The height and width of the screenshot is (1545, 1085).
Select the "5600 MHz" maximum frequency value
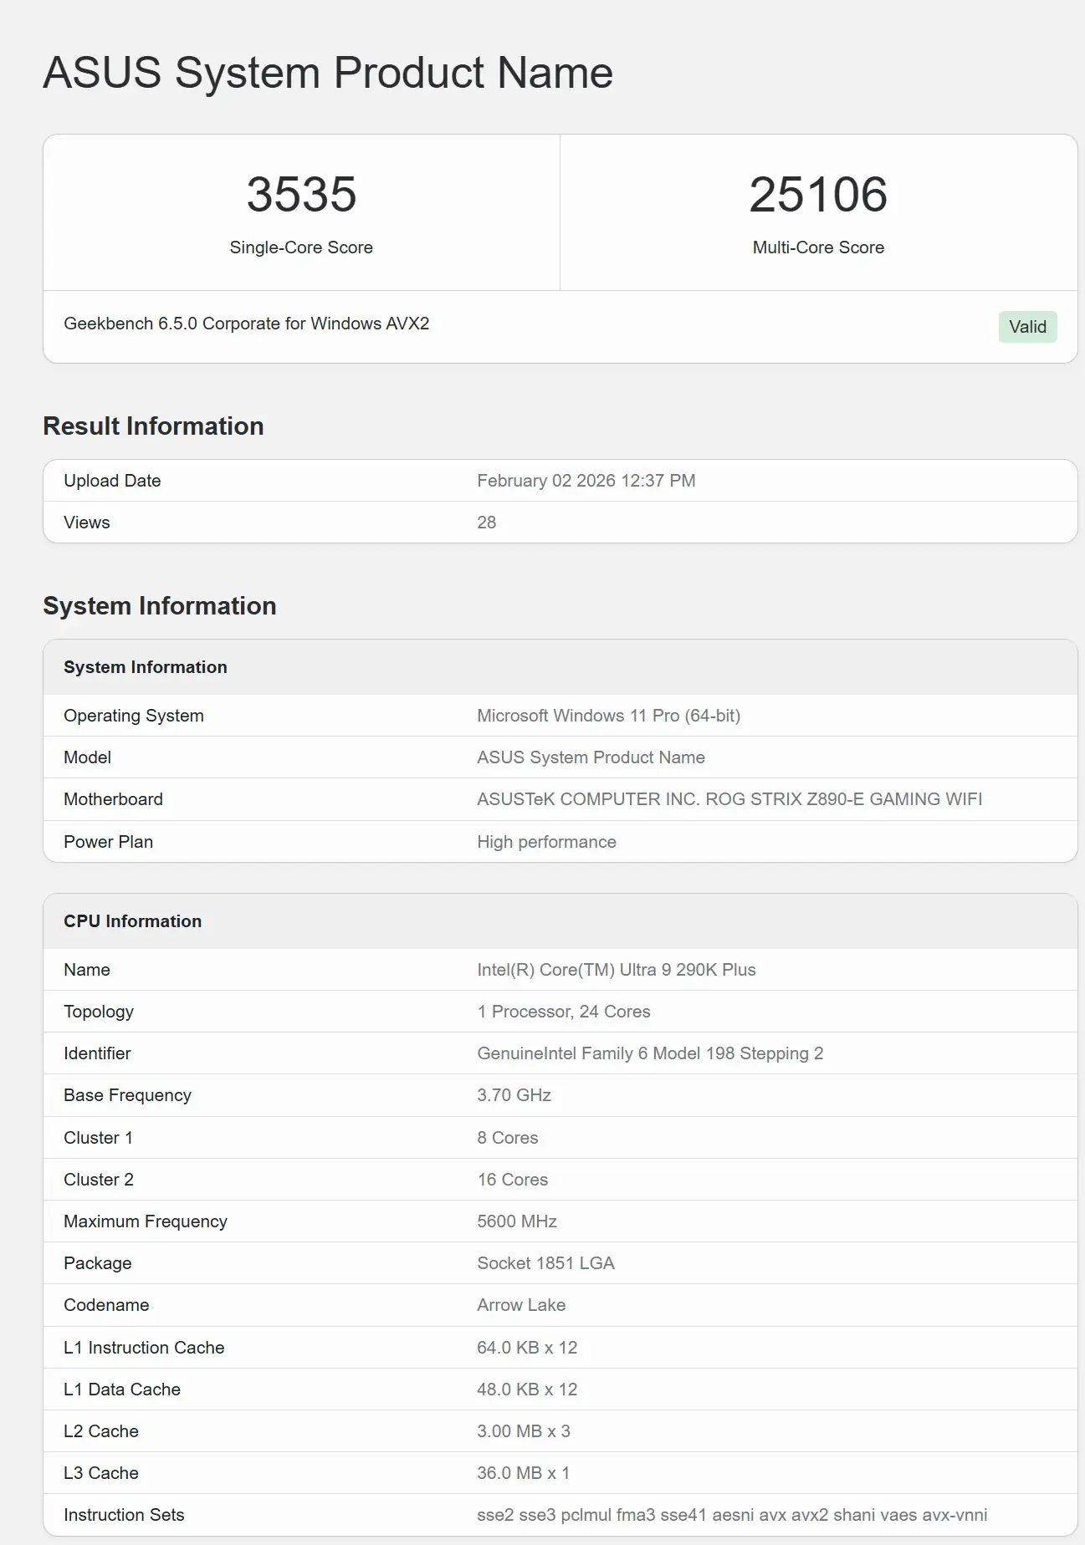pyautogui.click(x=516, y=1221)
